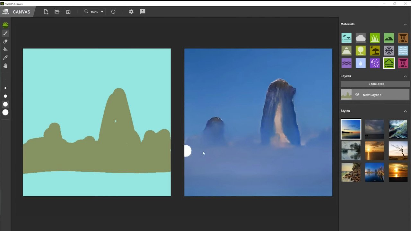The height and width of the screenshot is (231, 411).
Task: Collapse the Styles panel
Action: (405, 111)
